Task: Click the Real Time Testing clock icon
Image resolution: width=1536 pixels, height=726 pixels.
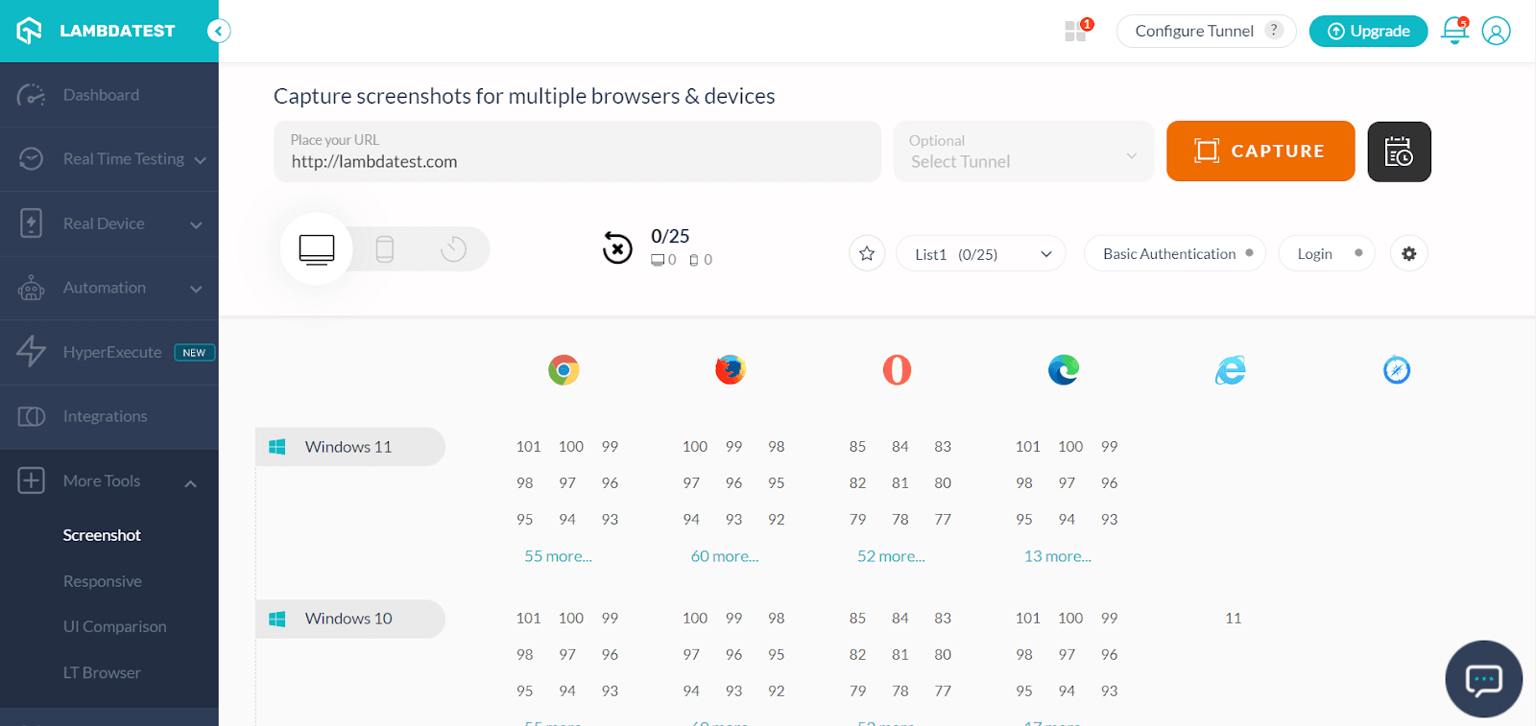Action: pyautogui.click(x=31, y=159)
